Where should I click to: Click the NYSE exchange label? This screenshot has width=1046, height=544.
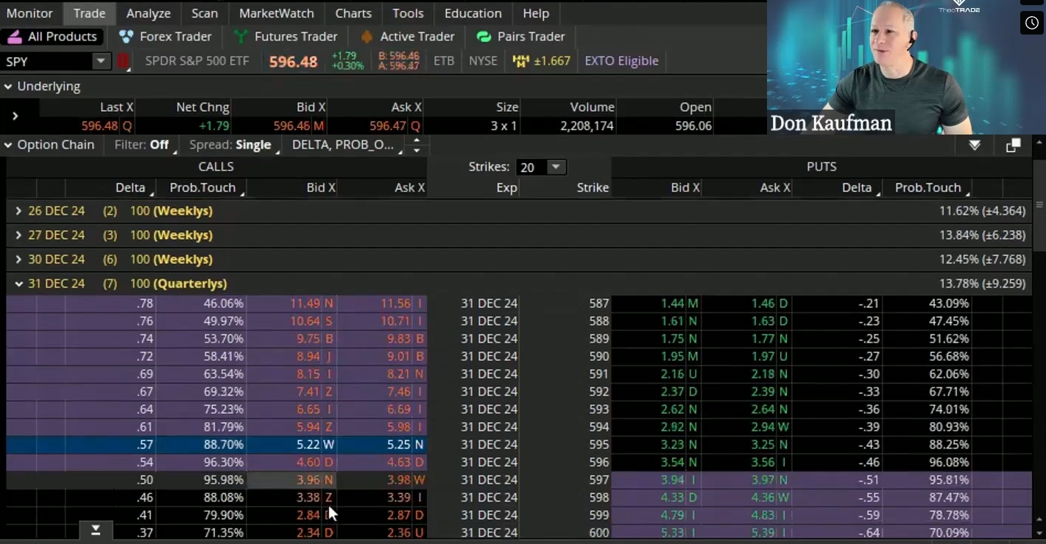pos(483,61)
